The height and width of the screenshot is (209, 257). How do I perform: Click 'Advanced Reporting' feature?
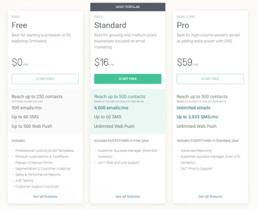[196, 151]
